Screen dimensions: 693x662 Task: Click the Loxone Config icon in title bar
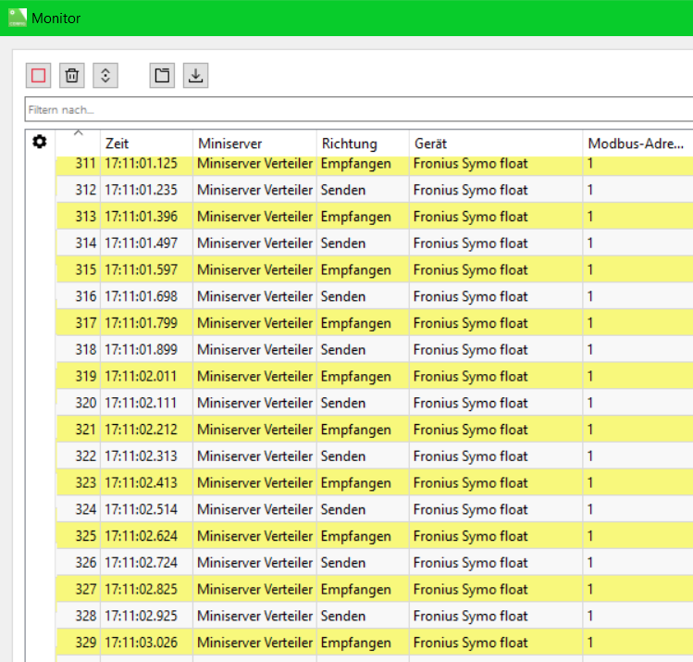click(18, 18)
